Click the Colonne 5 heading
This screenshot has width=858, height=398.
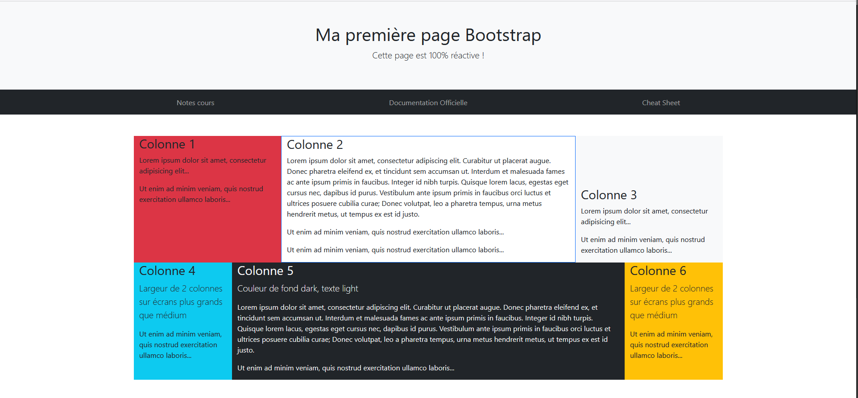265,271
